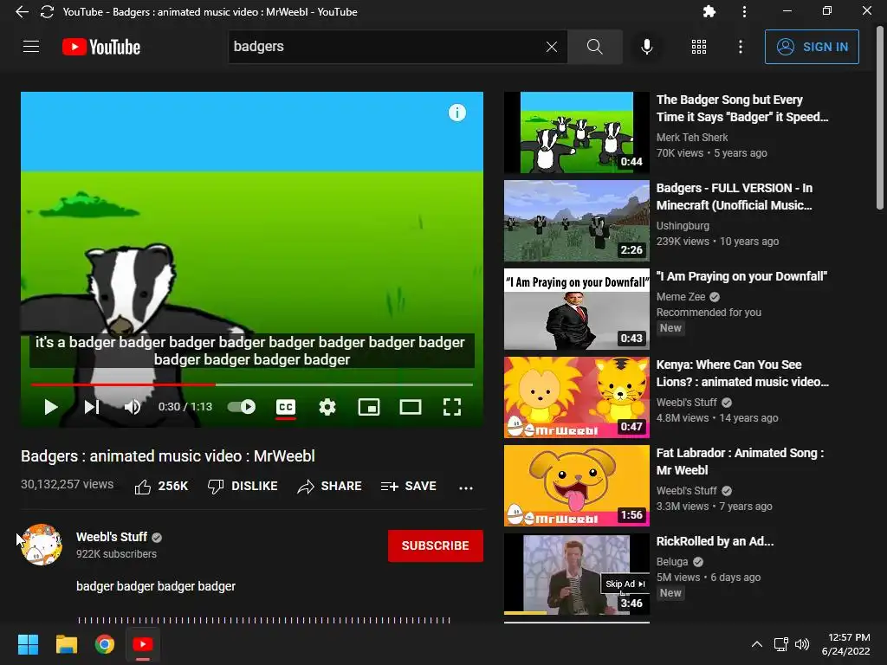The image size is (887, 665).
Task: Open the app window three-dot menu
Action: point(744,11)
